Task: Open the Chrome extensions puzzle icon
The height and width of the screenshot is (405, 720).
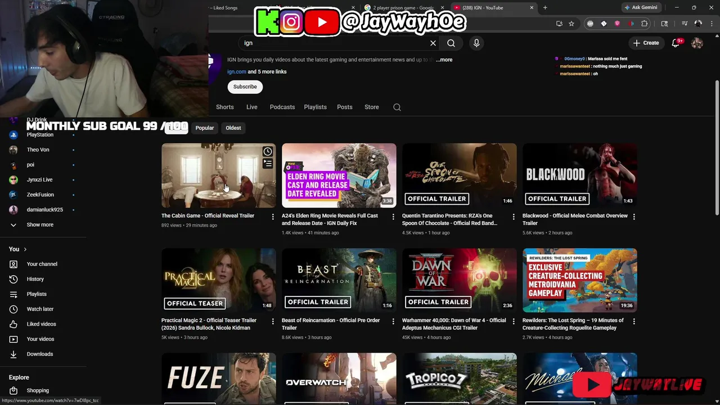Action: 645,24
